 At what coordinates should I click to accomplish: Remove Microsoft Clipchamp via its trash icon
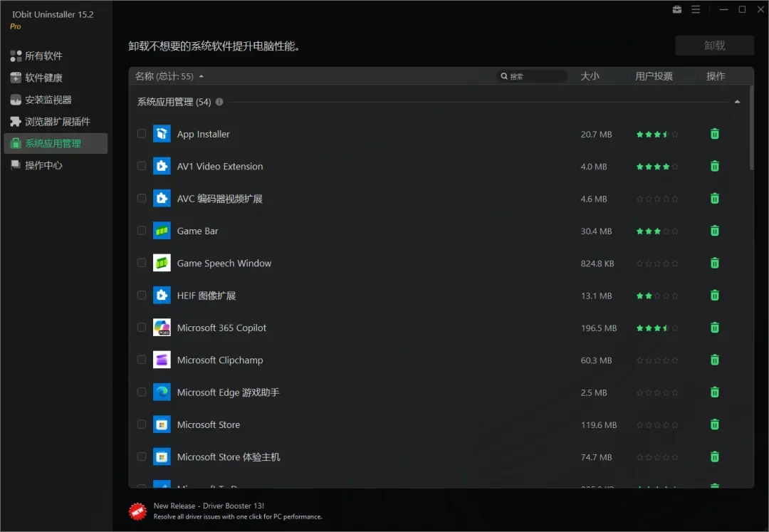click(715, 360)
